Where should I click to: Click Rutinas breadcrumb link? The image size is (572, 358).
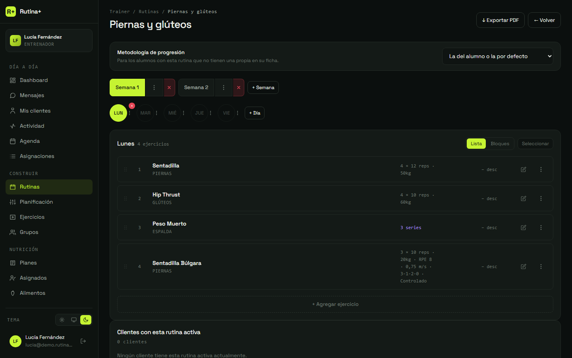[x=149, y=12]
